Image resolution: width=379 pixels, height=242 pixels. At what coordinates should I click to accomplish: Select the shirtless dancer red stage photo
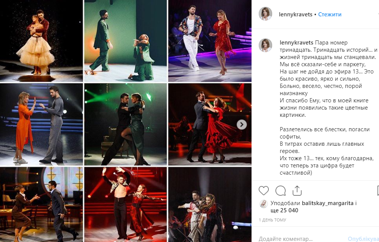tap(126, 205)
